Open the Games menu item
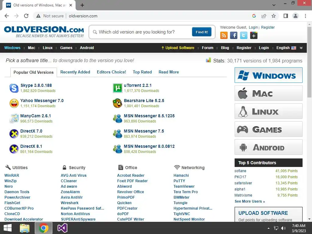Screen dimensions: 312x234 tap(66, 48)
